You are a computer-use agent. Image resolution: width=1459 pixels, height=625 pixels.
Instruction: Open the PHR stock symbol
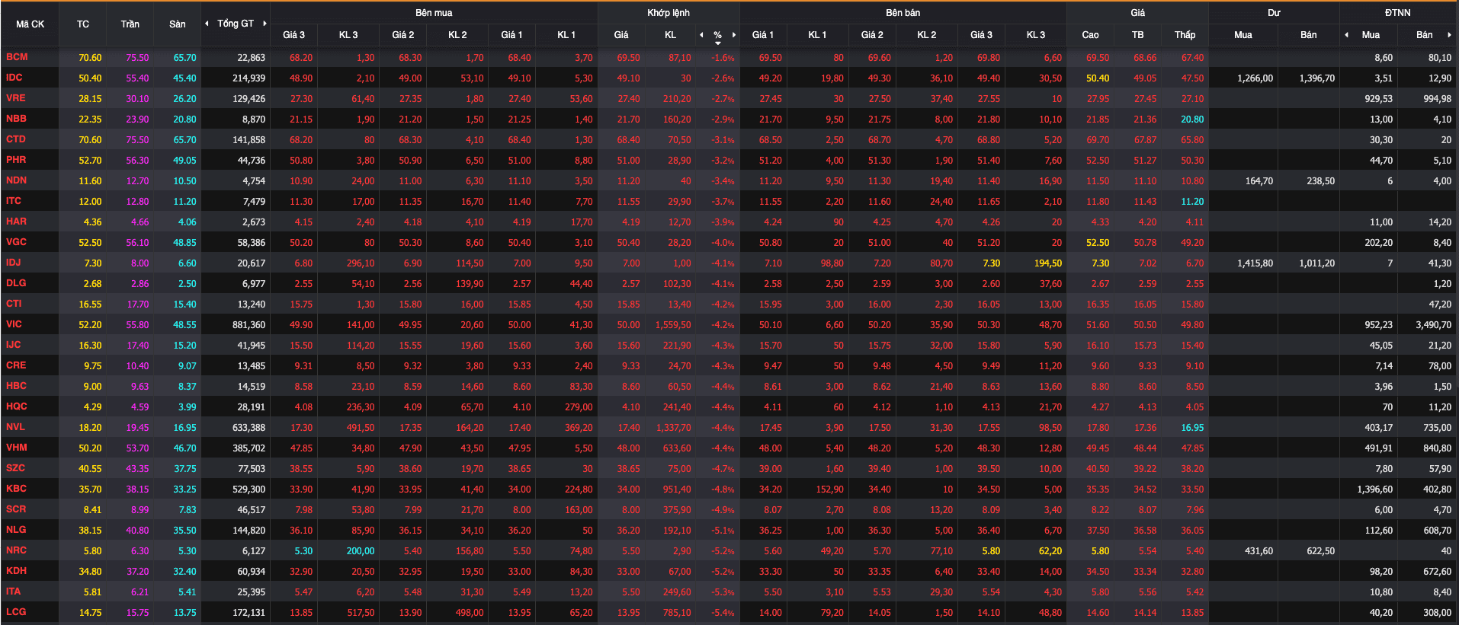[x=16, y=160]
